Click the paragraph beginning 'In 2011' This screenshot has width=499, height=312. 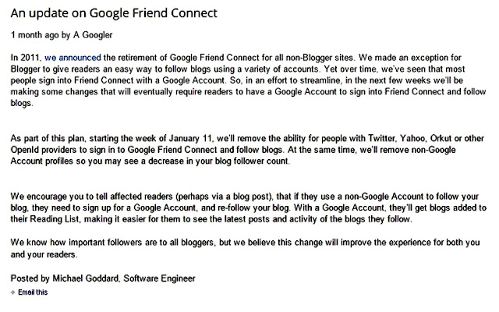[x=248, y=80]
